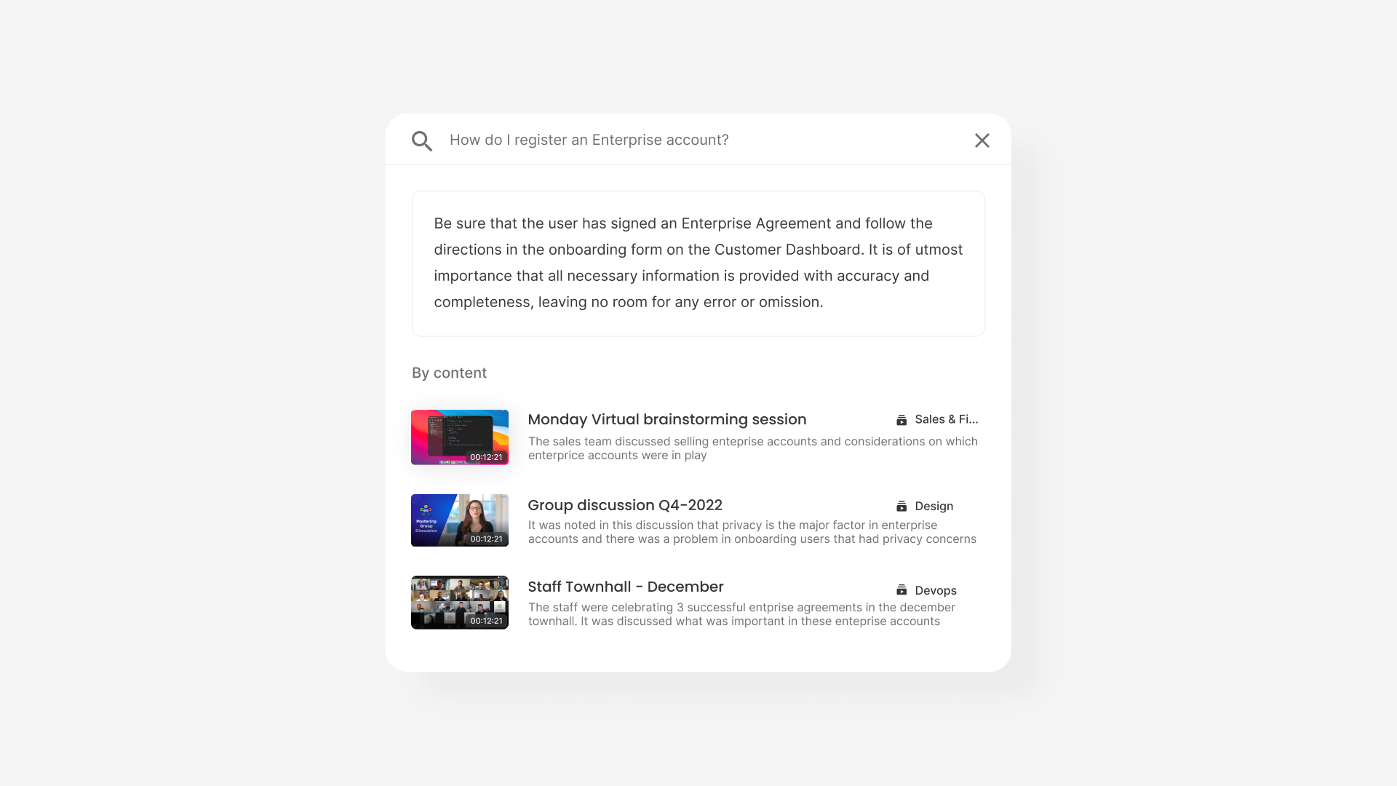Open the Monday Virtual brainstorming session thumbnail
Viewport: 1397px width, 786px height.
(x=460, y=437)
